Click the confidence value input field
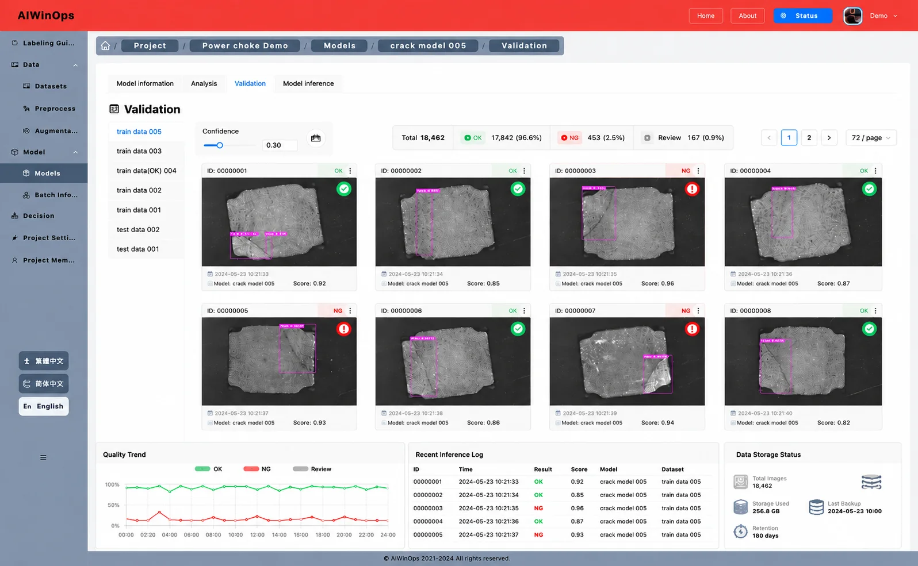 280,145
